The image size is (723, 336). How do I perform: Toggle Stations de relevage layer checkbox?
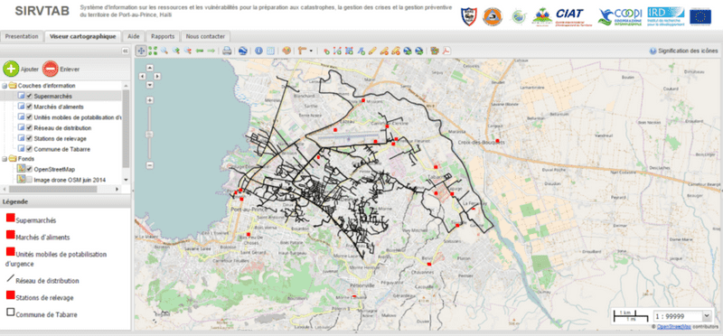[29, 138]
